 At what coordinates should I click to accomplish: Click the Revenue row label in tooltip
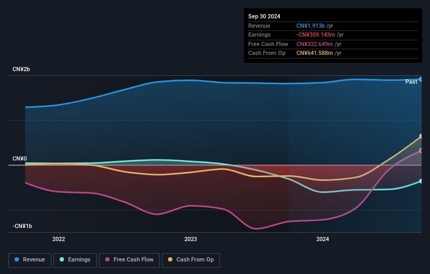click(259, 26)
